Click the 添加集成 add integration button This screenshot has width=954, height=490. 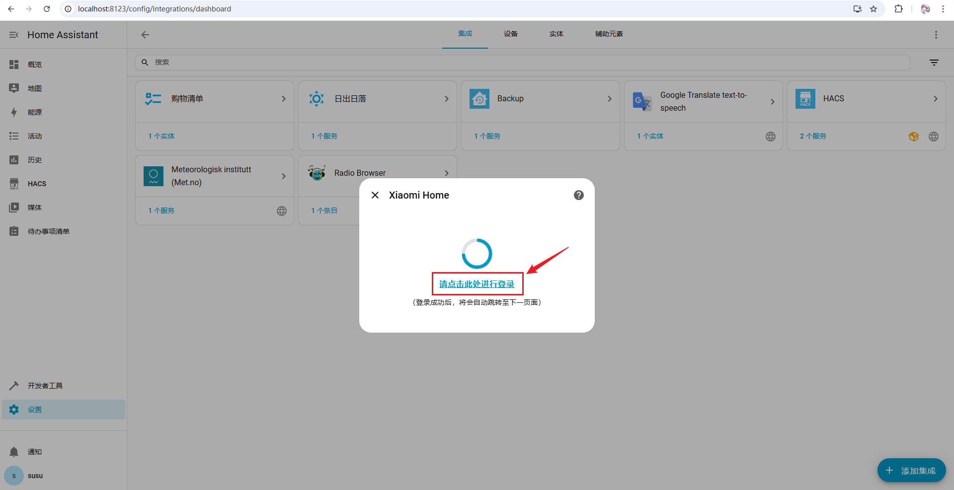click(x=912, y=470)
